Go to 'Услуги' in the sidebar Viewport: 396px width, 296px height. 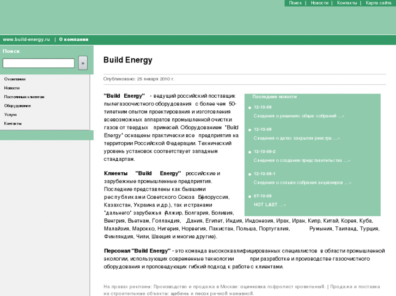[10, 115]
